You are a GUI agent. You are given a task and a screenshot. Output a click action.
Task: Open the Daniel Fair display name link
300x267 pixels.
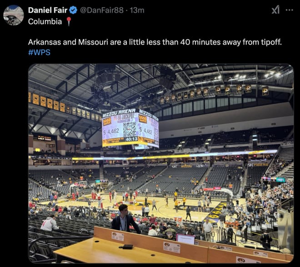coord(48,10)
